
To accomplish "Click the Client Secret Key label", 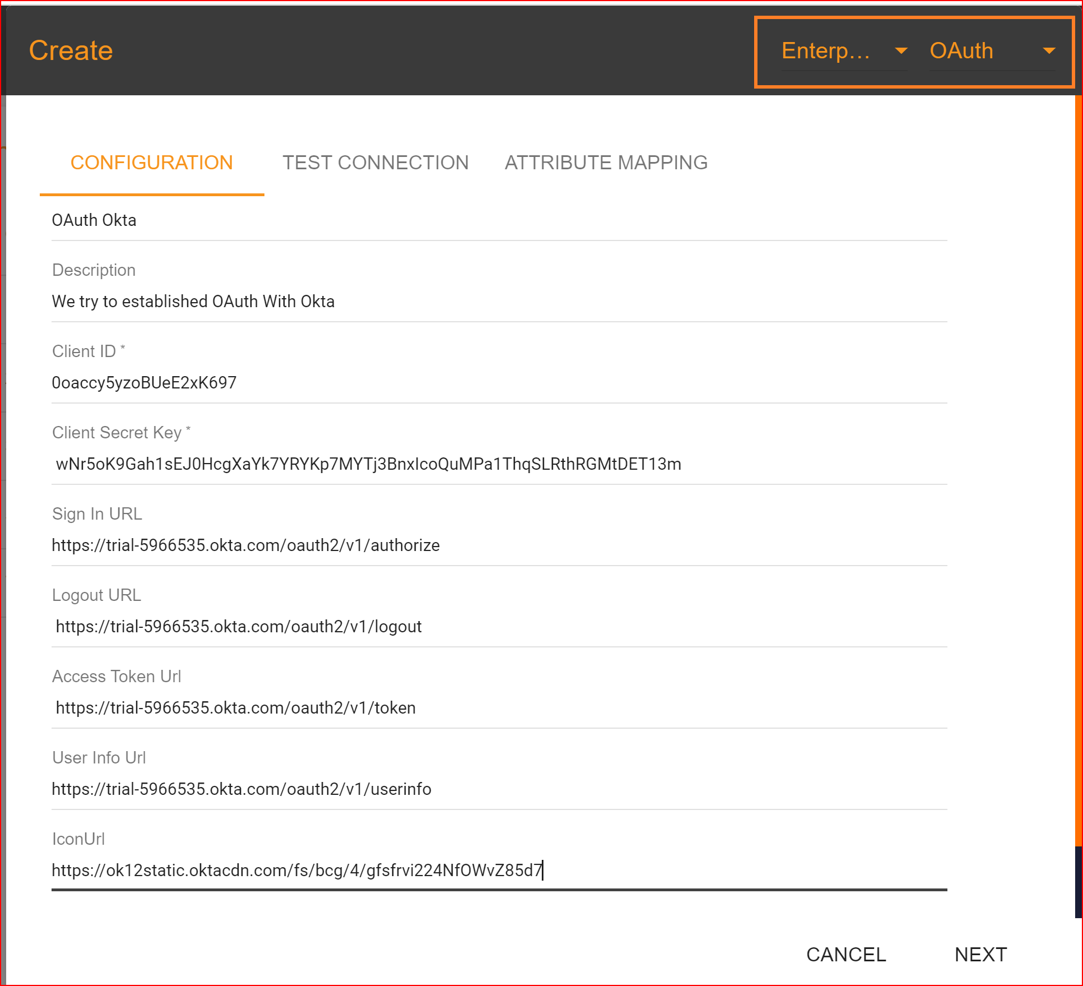I will point(122,433).
